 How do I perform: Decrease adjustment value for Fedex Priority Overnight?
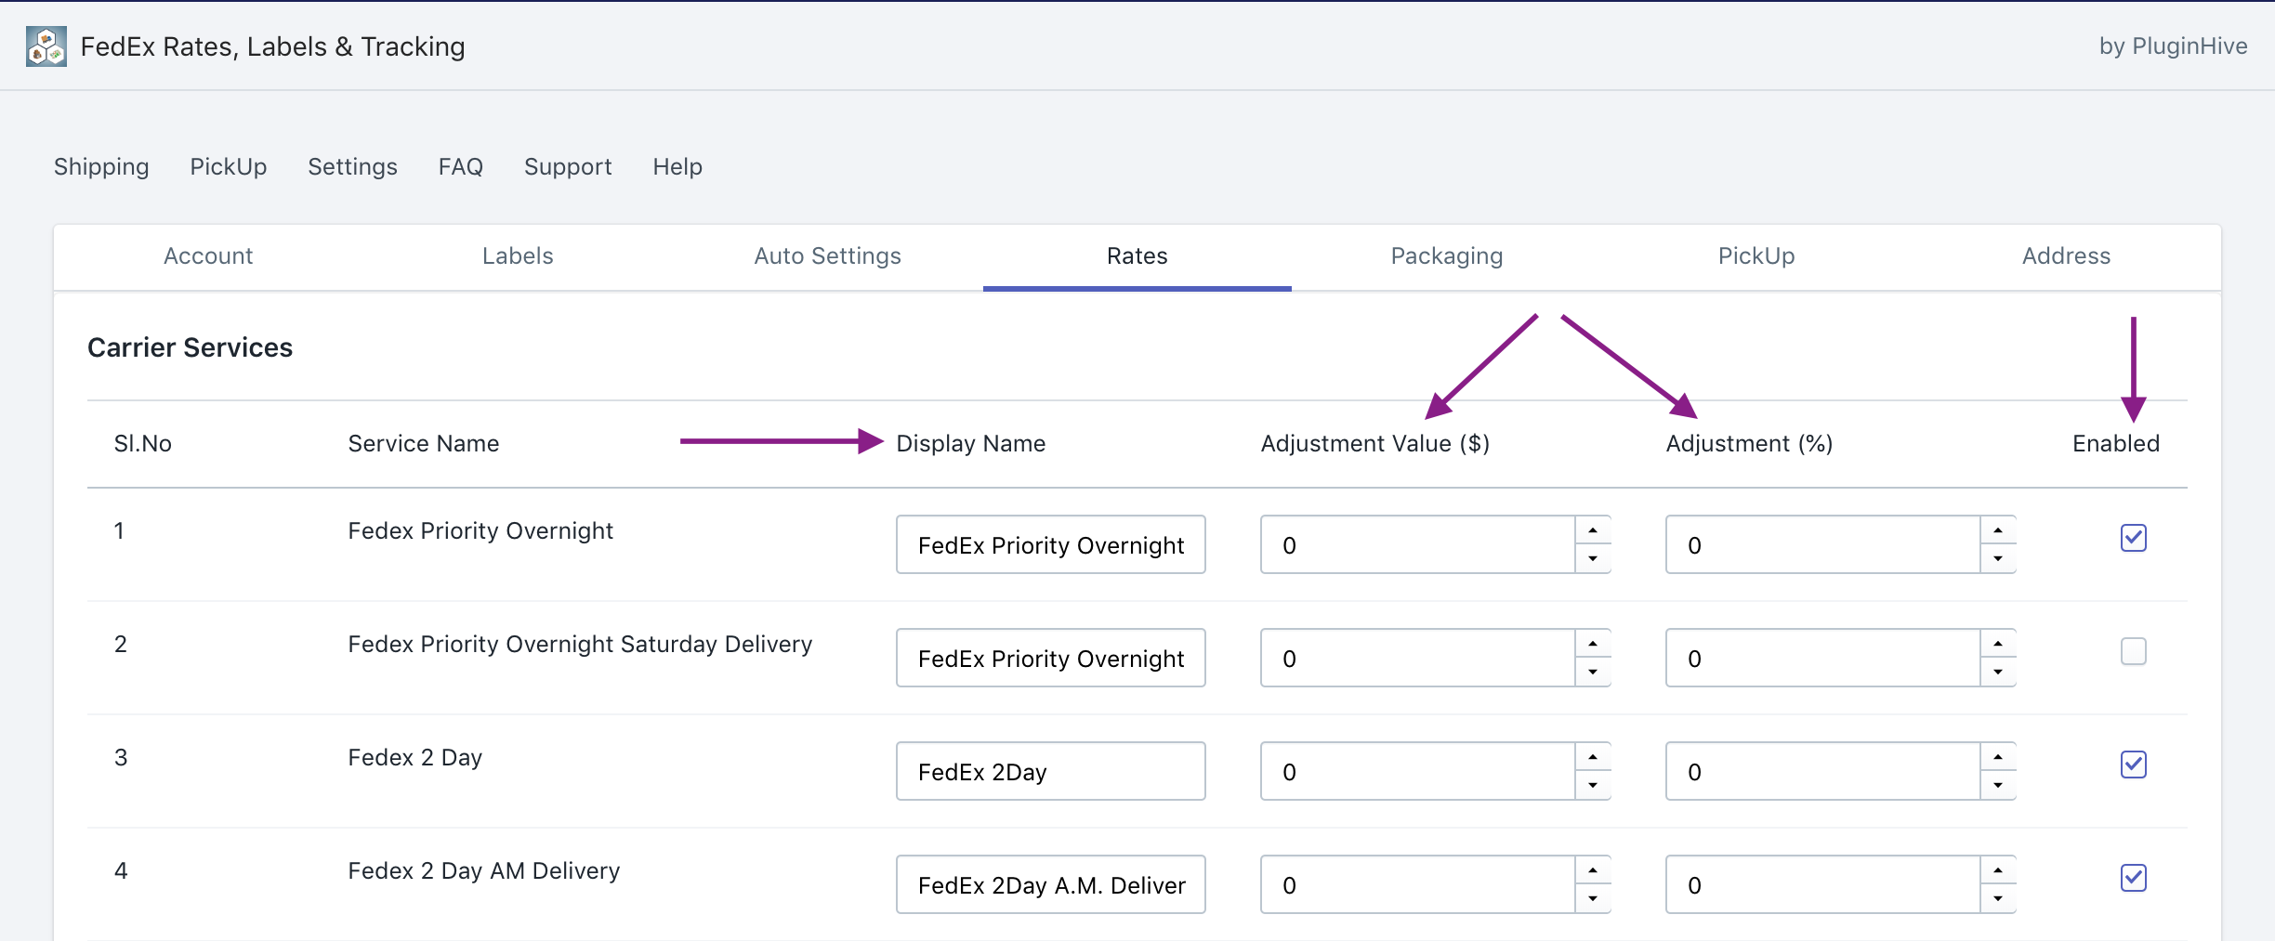[1593, 559]
